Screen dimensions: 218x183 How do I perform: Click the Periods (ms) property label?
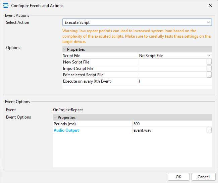pos(65,124)
